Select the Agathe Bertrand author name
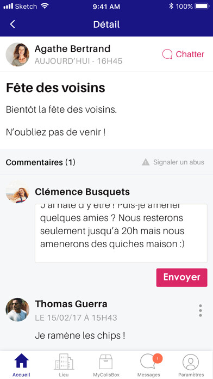Screen dimensions: 213x379 (x=72, y=49)
